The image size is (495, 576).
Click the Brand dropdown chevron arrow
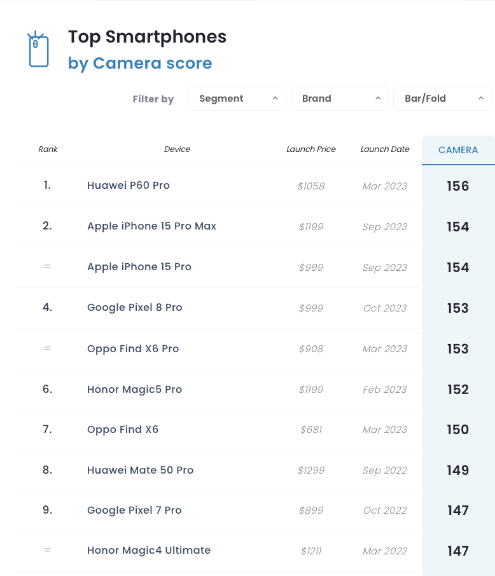(x=378, y=99)
